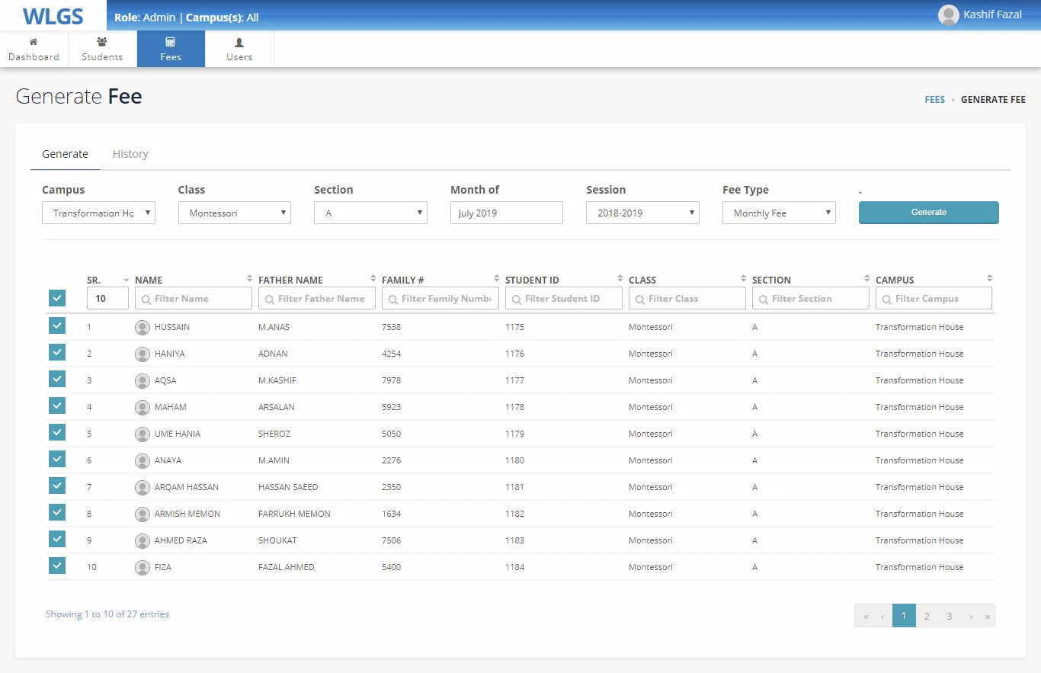Uncheck the checkbox for AQSA row
Screen dimensions: 1041x673
coord(57,379)
